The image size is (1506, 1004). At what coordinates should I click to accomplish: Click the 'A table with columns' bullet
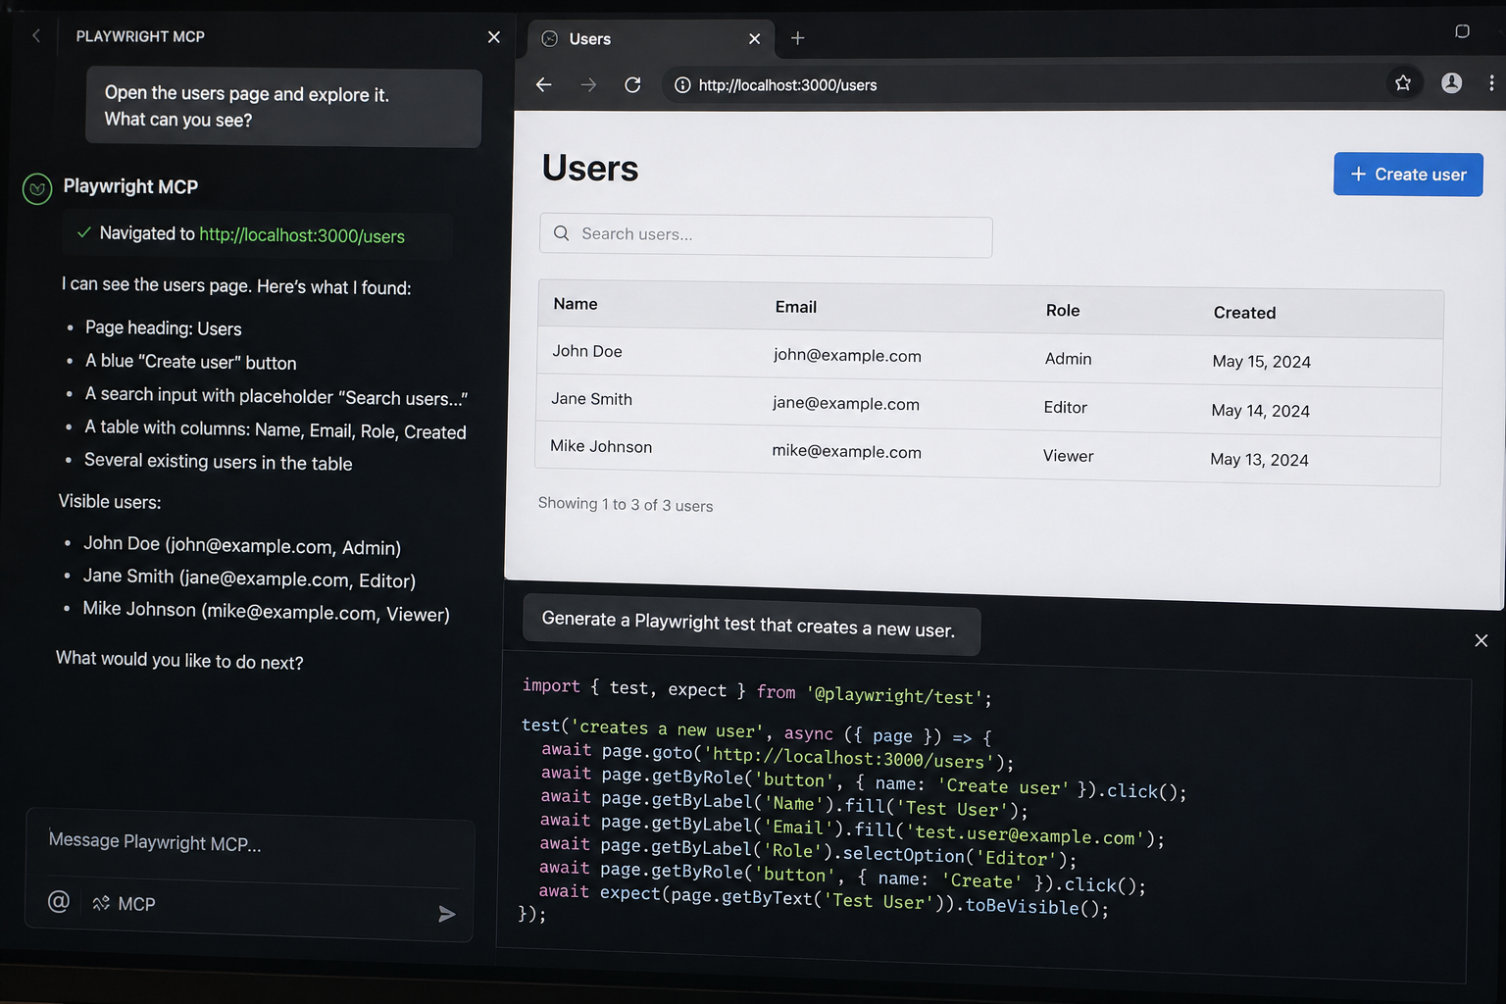point(276,429)
